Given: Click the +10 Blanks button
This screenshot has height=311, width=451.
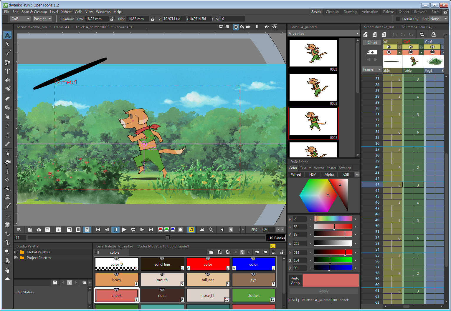Looking at the screenshot, I should tap(276, 238).
